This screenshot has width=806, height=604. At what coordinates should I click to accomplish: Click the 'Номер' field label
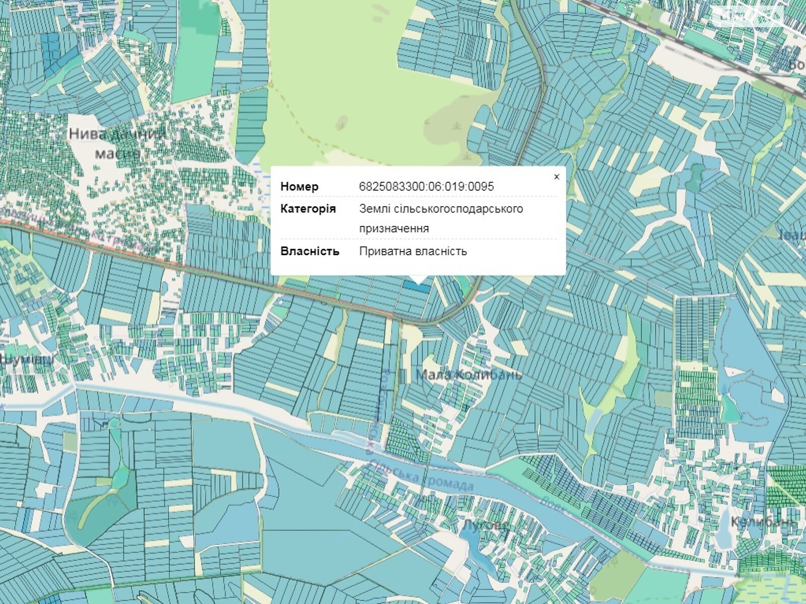click(x=299, y=186)
